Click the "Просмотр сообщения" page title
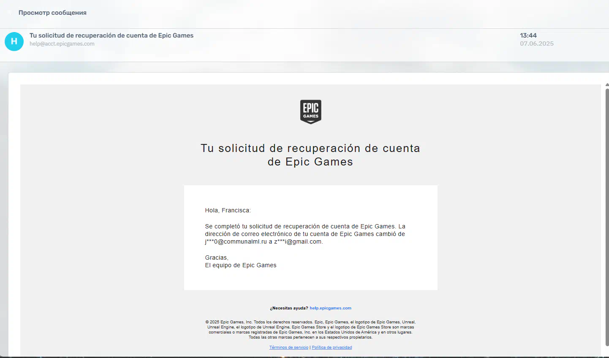Image resolution: width=609 pixels, height=358 pixels. 52,13
